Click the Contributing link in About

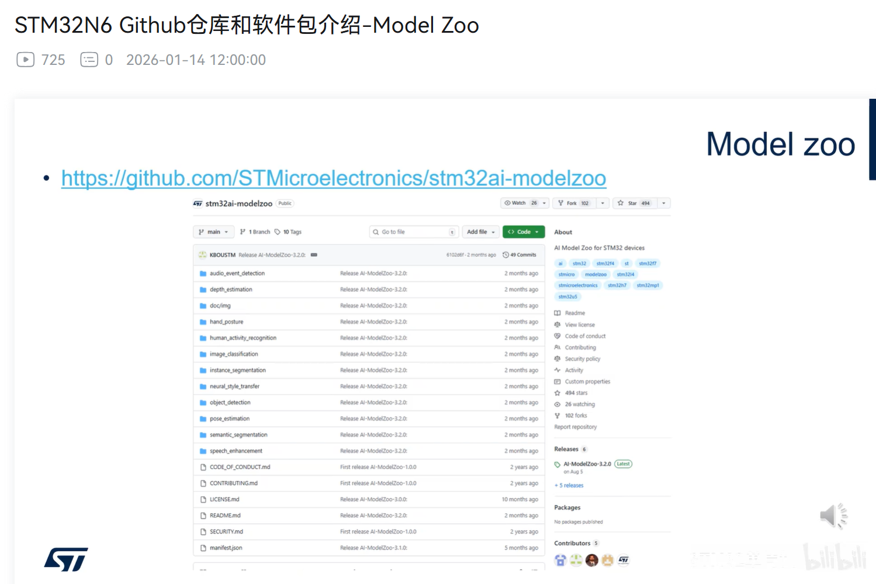click(x=580, y=347)
